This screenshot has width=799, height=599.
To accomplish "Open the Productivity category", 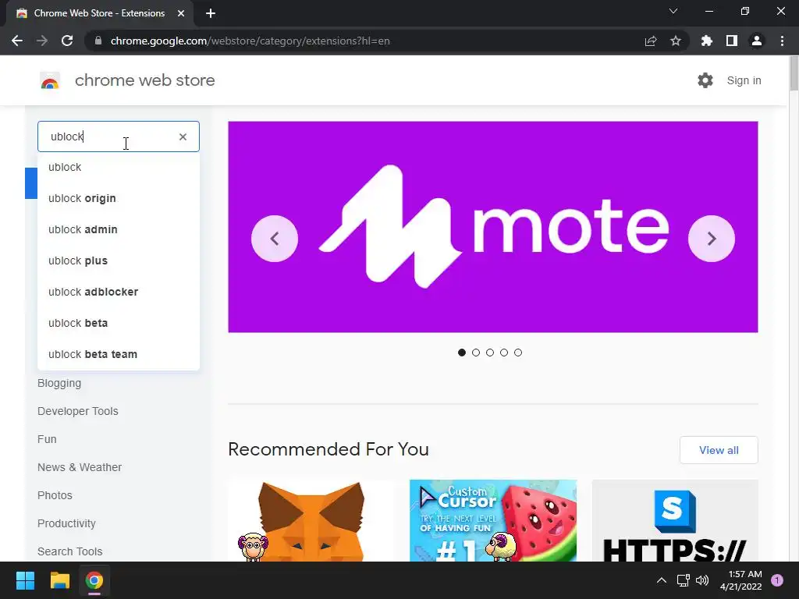I will (x=66, y=523).
